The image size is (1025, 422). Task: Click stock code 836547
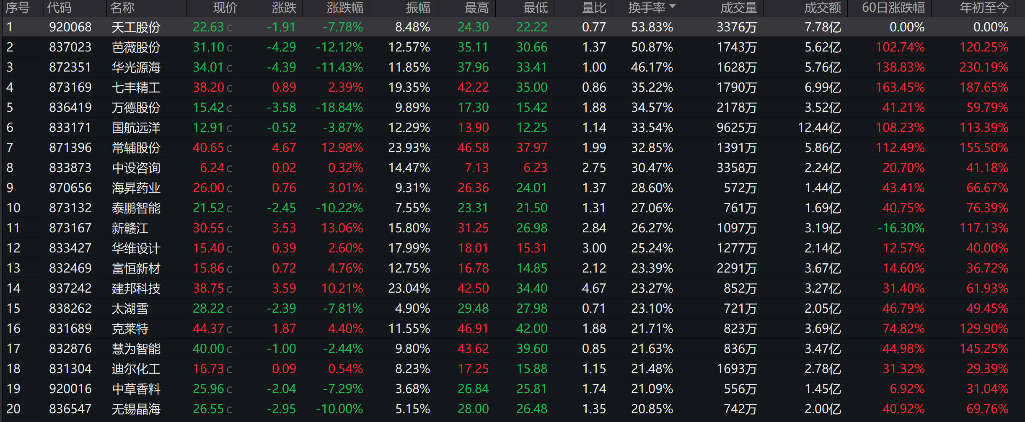pos(70,409)
